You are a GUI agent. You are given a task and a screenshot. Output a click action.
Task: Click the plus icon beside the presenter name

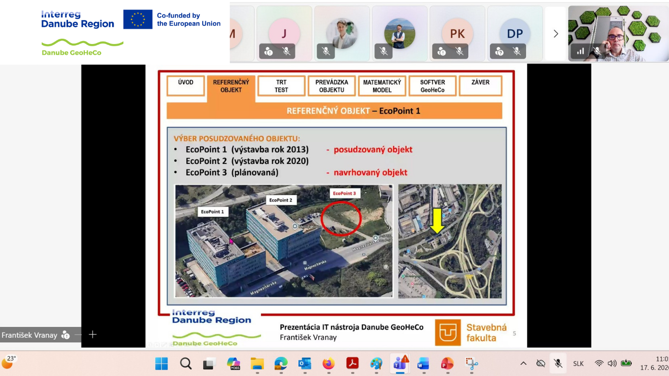pos(93,334)
